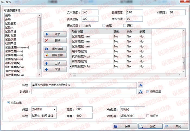Viewport: 190px width, 131px height.
Task: Select the 抗折强度(Mpa) row in the table
Action: point(81,56)
